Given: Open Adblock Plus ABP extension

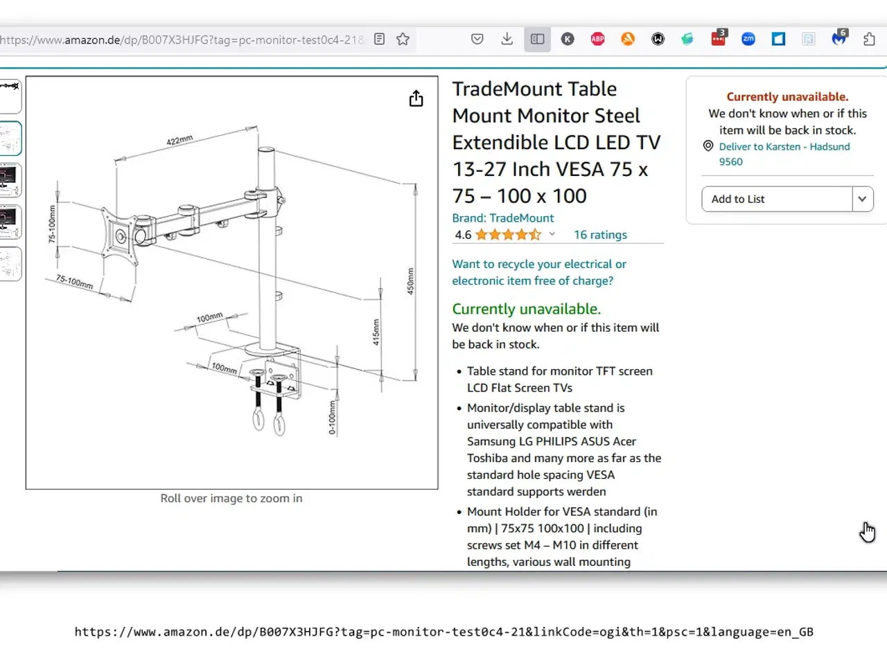Looking at the screenshot, I should 597,39.
